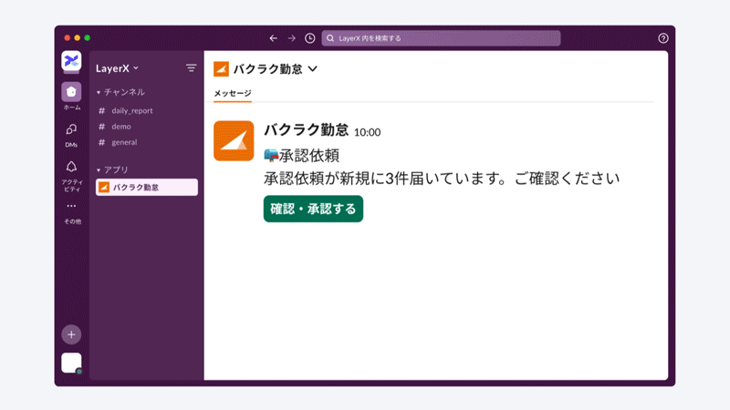Go back with the left arrow
The height and width of the screenshot is (410, 730).
point(273,38)
